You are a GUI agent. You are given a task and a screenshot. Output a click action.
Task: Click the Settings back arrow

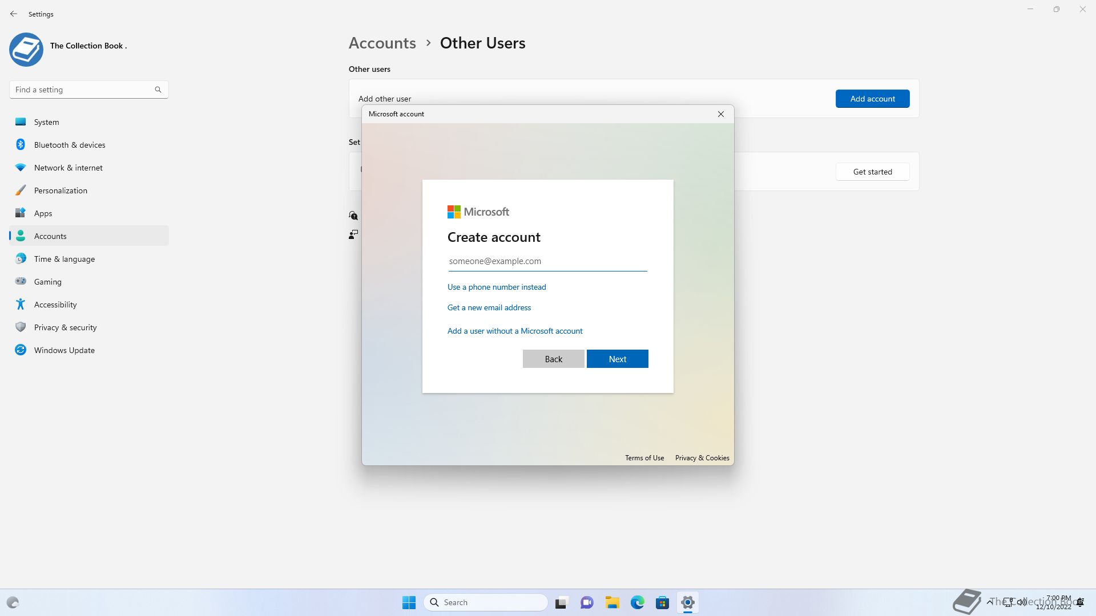[14, 14]
